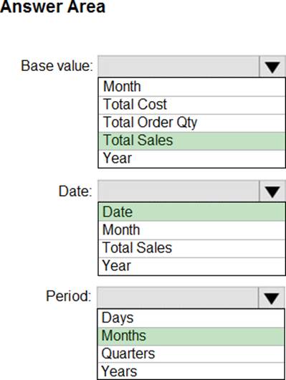The height and width of the screenshot is (380, 286).
Task: Pick Quarters period option
Action: 191,353
